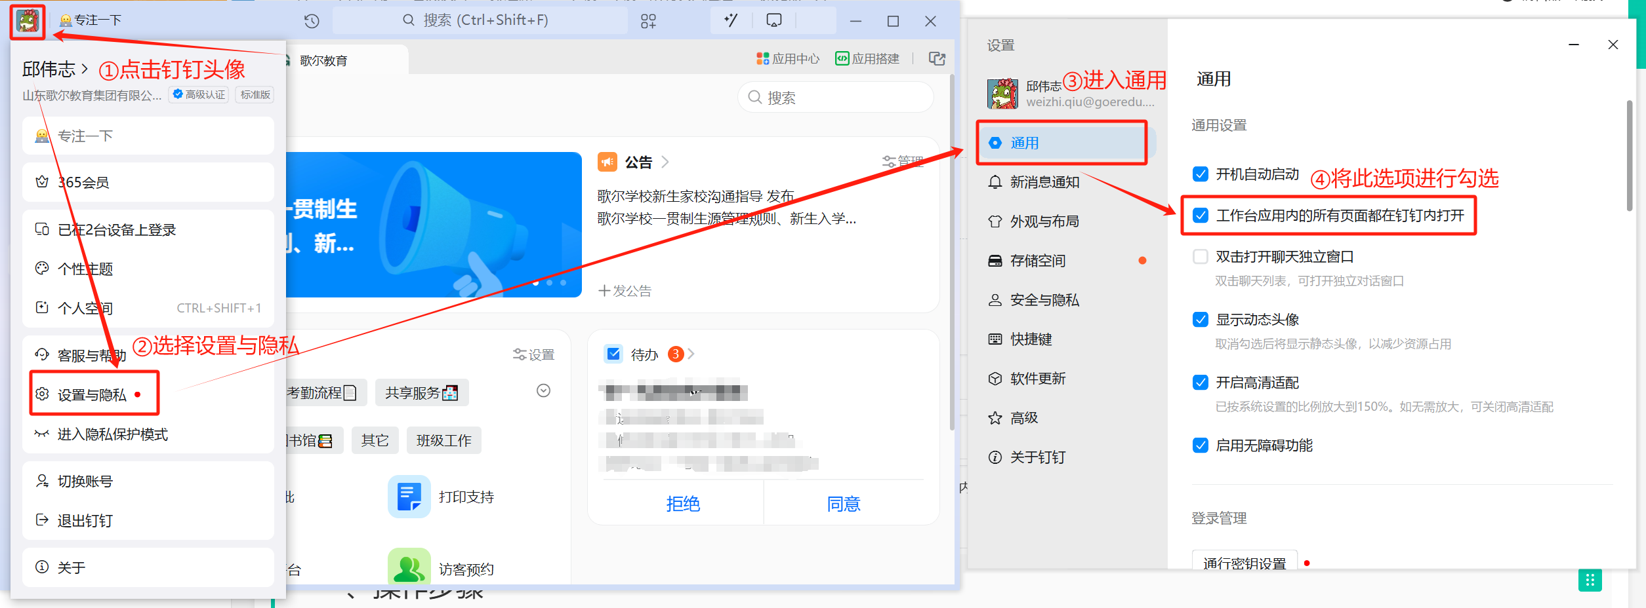Open 打印支持 app icon
Screen dimensions: 1646x608
click(x=409, y=497)
